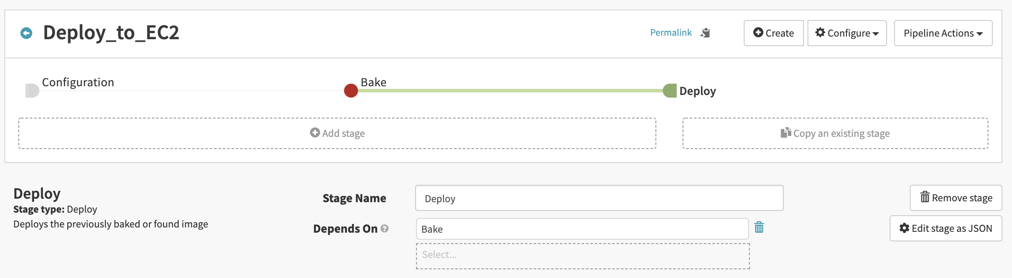Show help for Depends On field
This screenshot has height=278, width=1012.
(x=385, y=228)
